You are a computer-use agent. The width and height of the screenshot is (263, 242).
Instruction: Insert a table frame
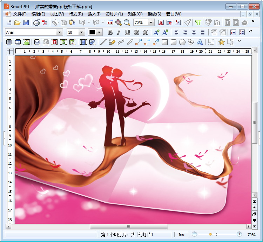[18, 42]
